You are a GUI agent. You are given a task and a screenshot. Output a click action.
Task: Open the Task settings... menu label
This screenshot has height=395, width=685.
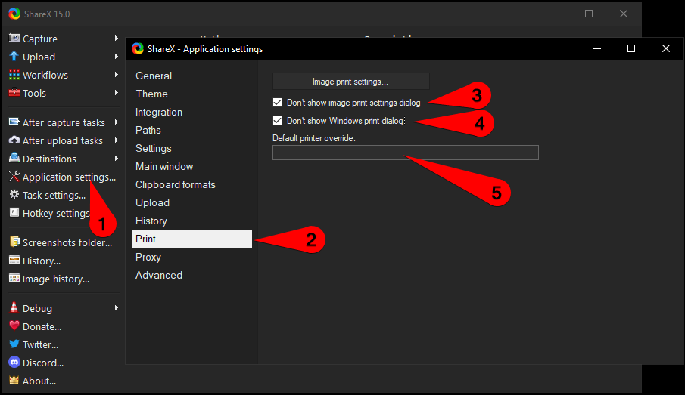pyautogui.click(x=54, y=195)
